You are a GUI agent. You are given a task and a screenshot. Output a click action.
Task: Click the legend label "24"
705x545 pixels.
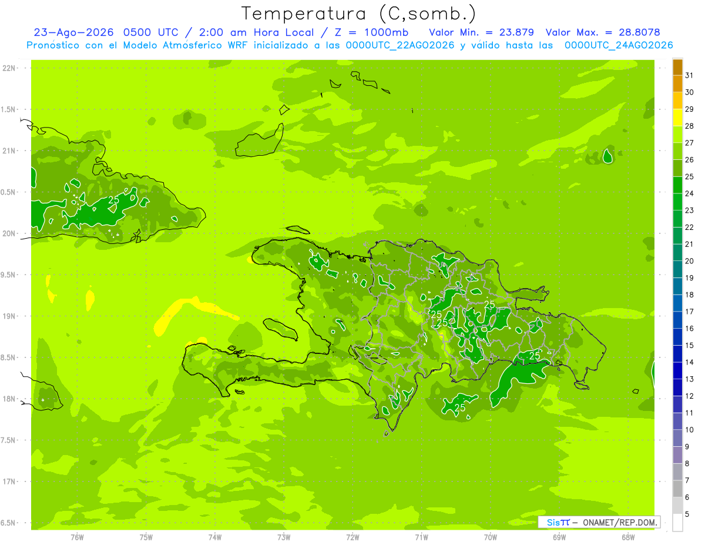tap(689, 193)
